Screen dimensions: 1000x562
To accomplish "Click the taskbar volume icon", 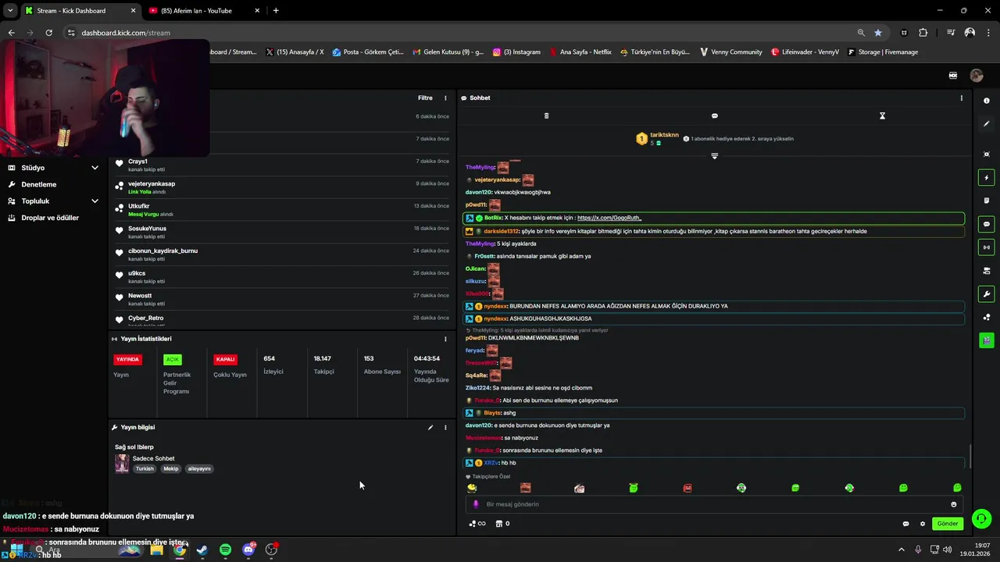I will point(947,550).
